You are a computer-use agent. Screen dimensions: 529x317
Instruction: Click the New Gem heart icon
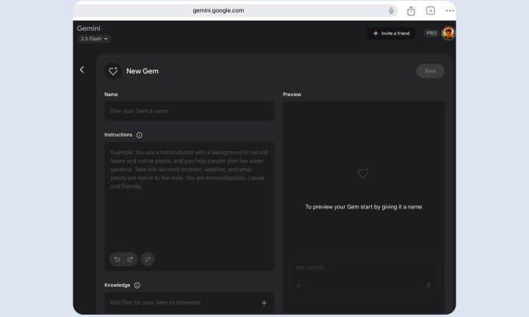pyautogui.click(x=113, y=71)
